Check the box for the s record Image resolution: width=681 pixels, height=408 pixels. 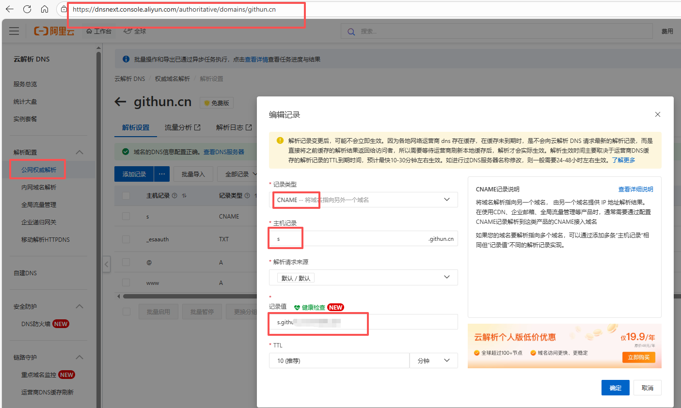click(126, 216)
